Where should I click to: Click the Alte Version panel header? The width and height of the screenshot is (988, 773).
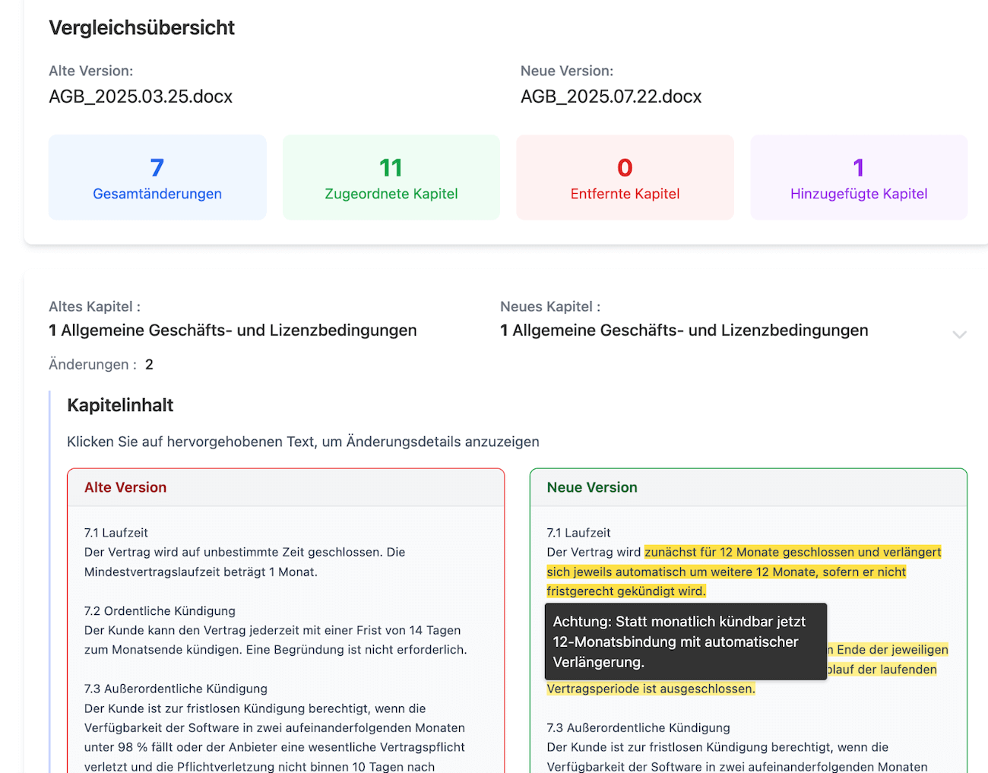[125, 487]
